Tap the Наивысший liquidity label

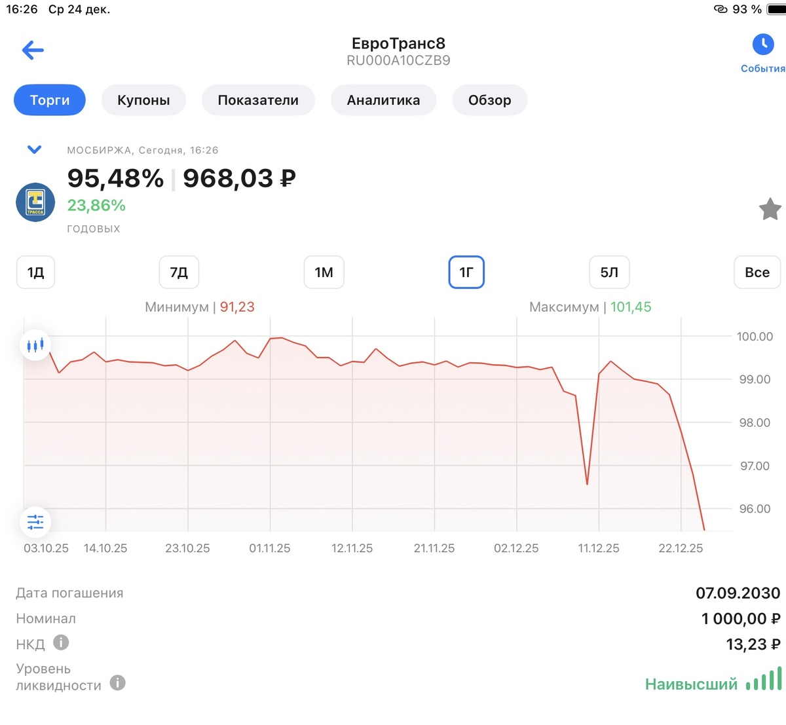pyautogui.click(x=691, y=684)
